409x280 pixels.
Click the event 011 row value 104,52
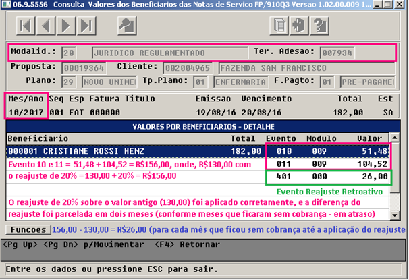[373, 164]
